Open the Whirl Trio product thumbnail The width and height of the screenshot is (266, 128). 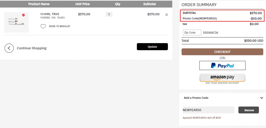(x=16, y=22)
